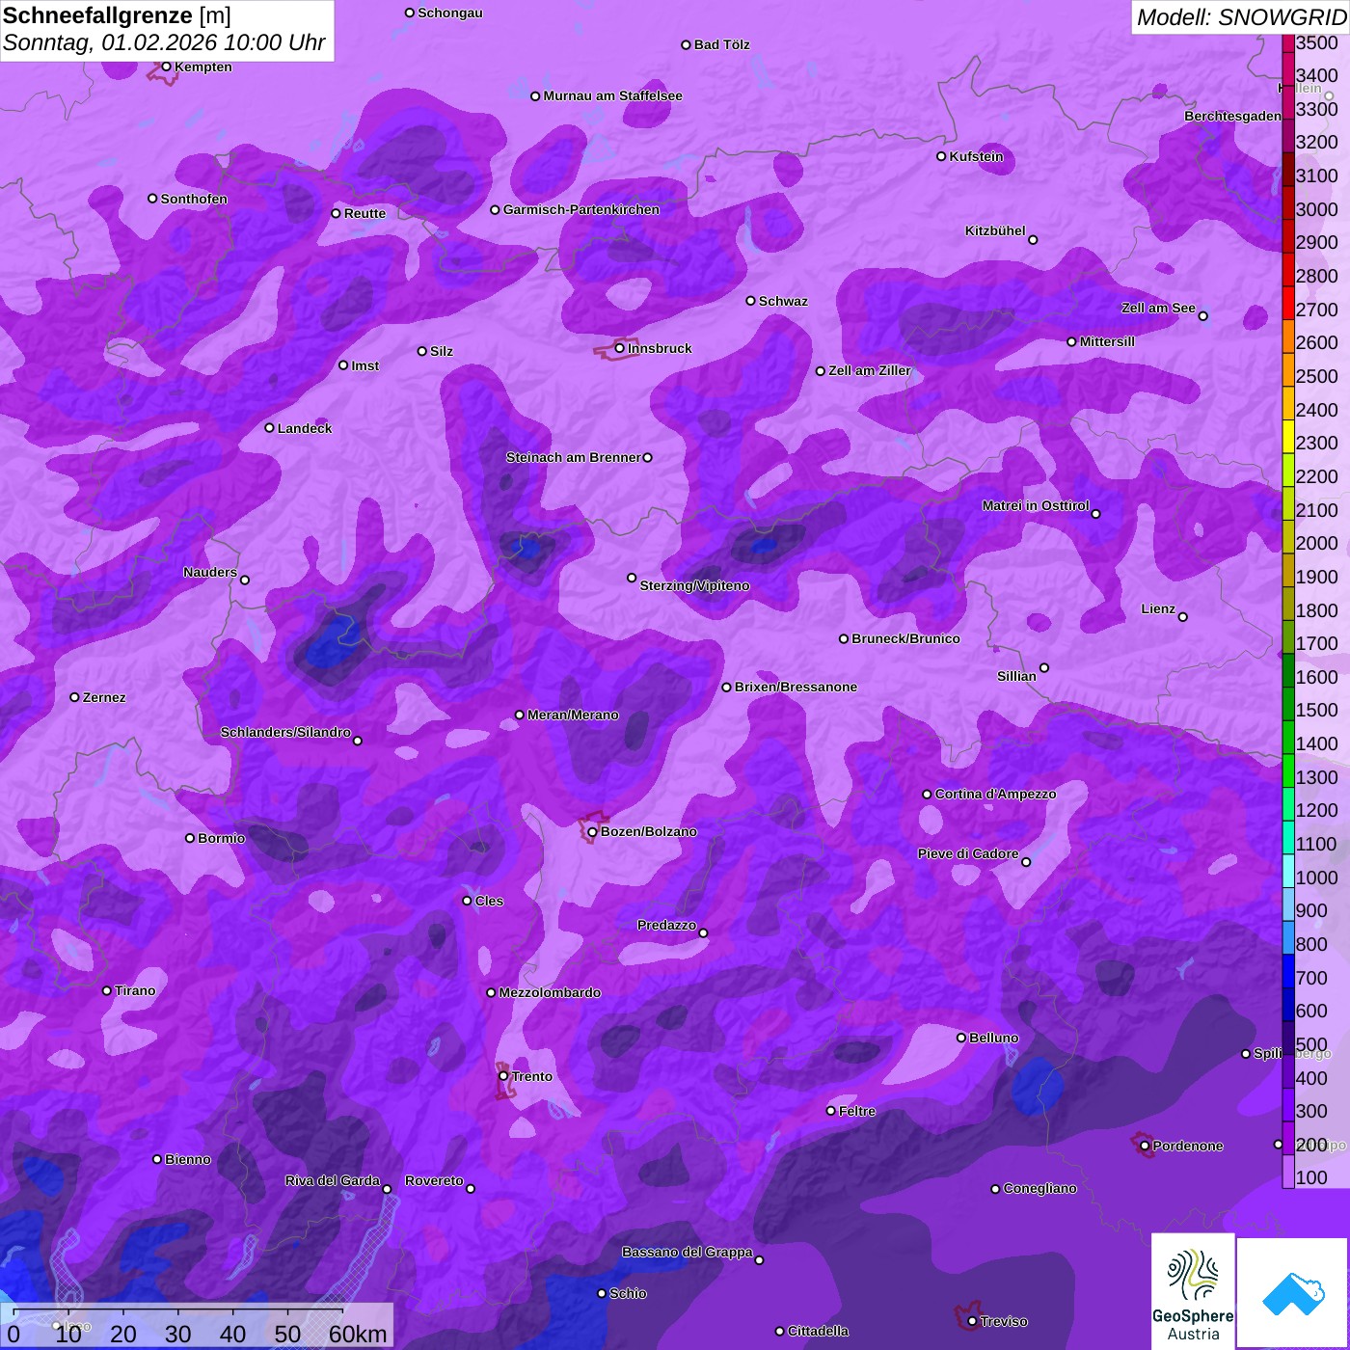Click the GeoSphere Austria logo
Image resolution: width=1350 pixels, height=1350 pixels.
coord(1193,1291)
